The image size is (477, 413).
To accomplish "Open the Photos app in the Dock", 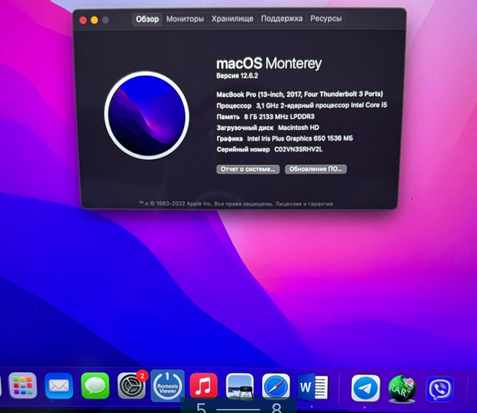I will click(239, 387).
